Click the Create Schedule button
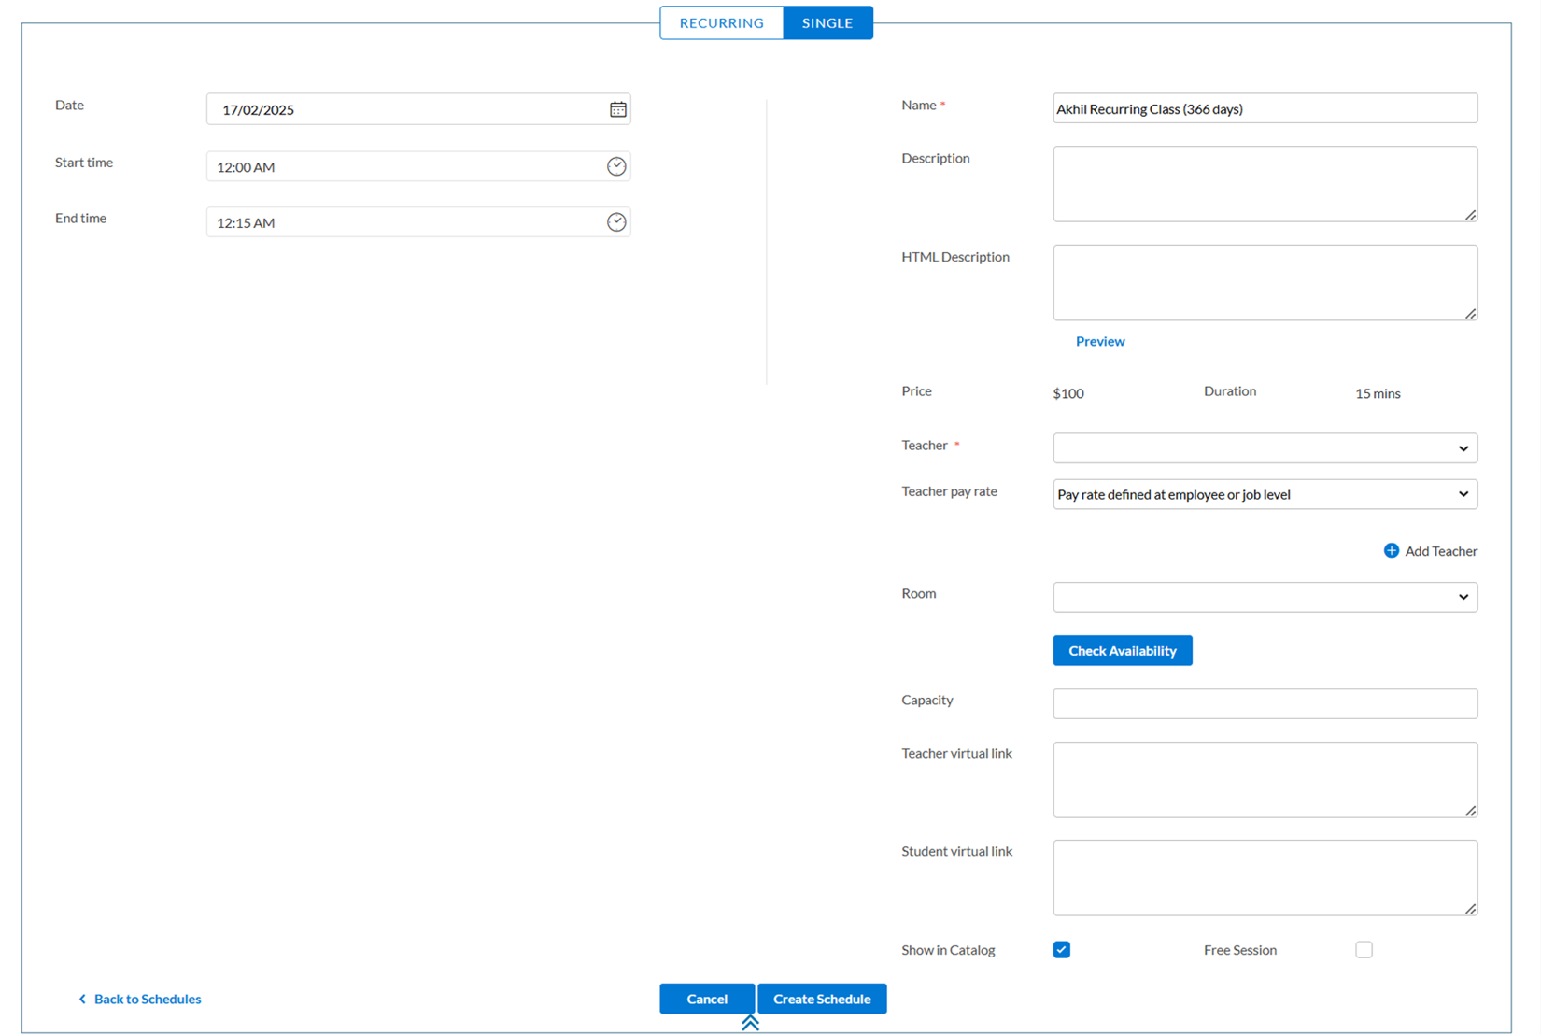 pos(822,999)
